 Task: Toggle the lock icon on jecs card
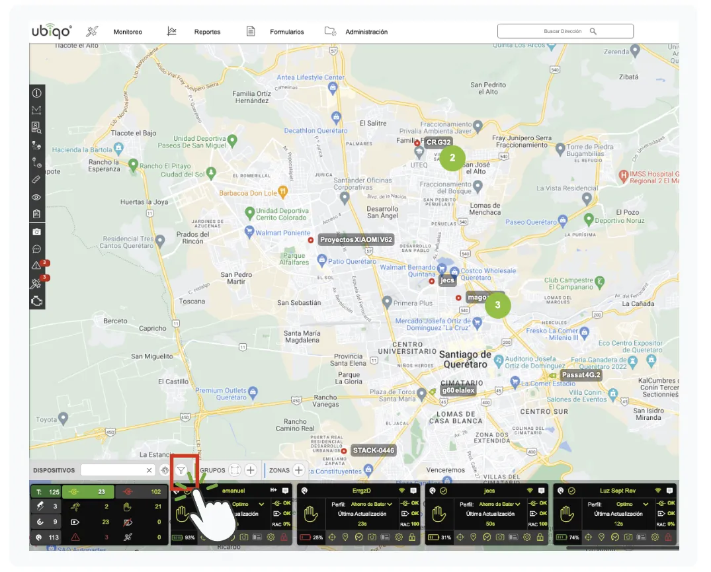[x=540, y=537]
